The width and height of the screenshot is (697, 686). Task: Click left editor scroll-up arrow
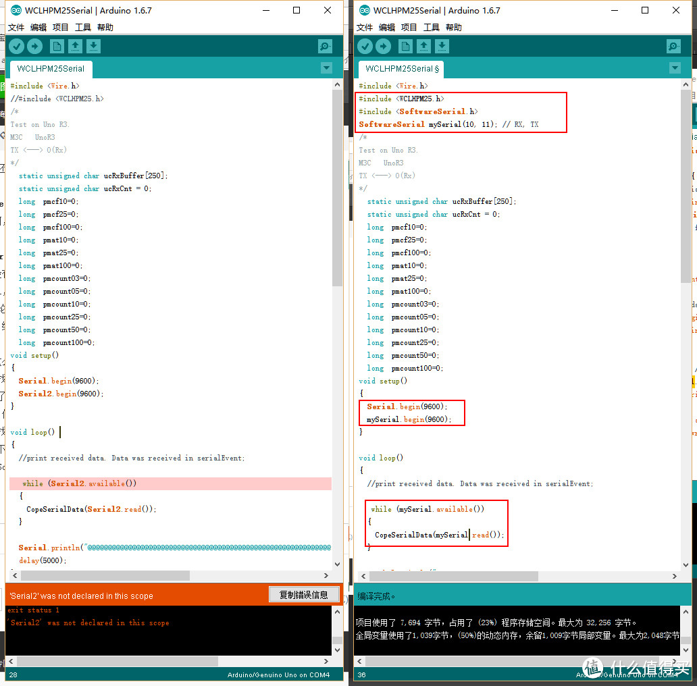337,84
